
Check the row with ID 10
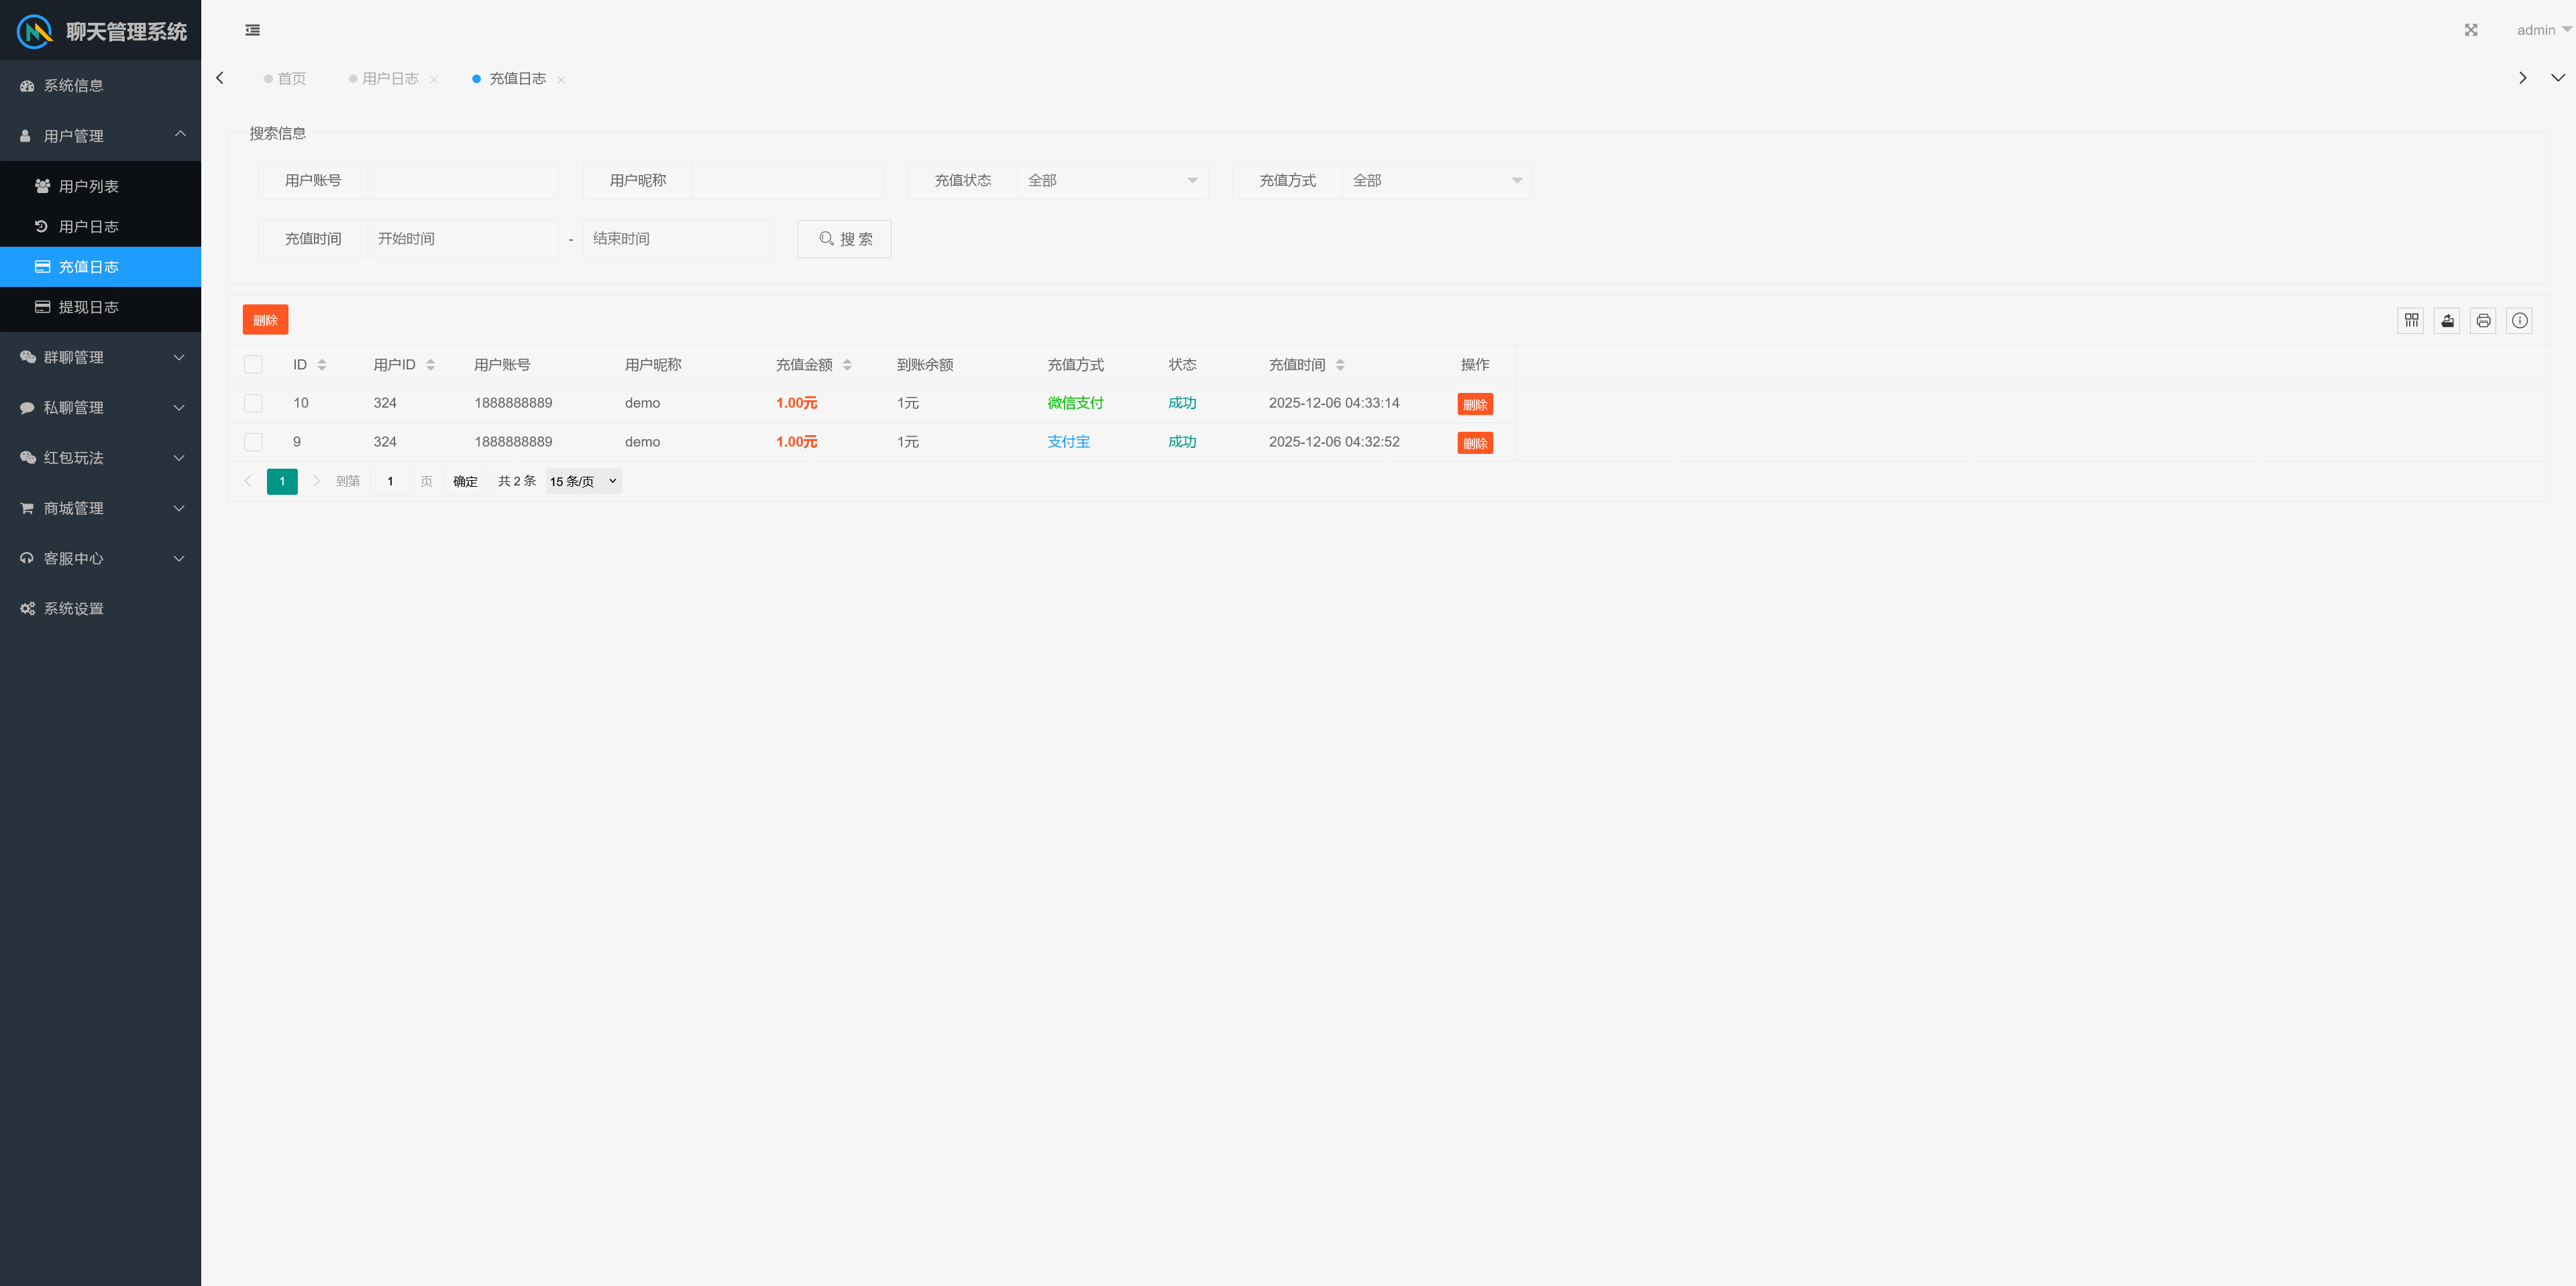tap(253, 404)
